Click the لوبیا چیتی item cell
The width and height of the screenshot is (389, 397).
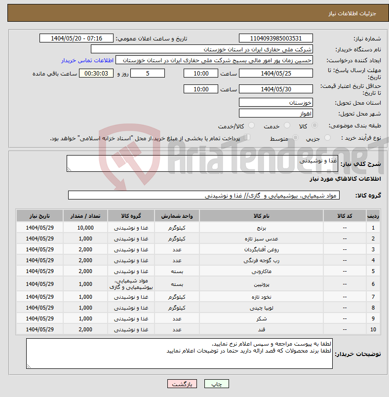coord(262,308)
